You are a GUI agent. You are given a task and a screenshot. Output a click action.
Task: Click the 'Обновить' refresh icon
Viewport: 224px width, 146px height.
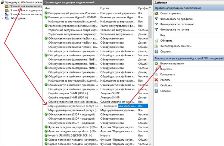(x=156, y=41)
